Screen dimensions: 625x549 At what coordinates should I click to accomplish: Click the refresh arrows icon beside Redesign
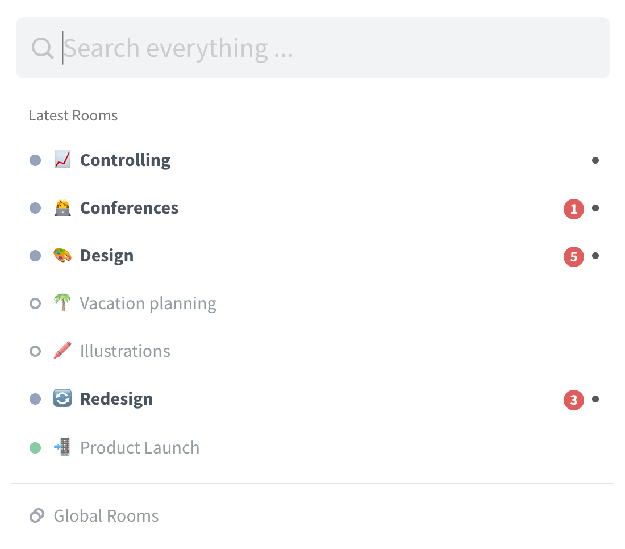[63, 398]
